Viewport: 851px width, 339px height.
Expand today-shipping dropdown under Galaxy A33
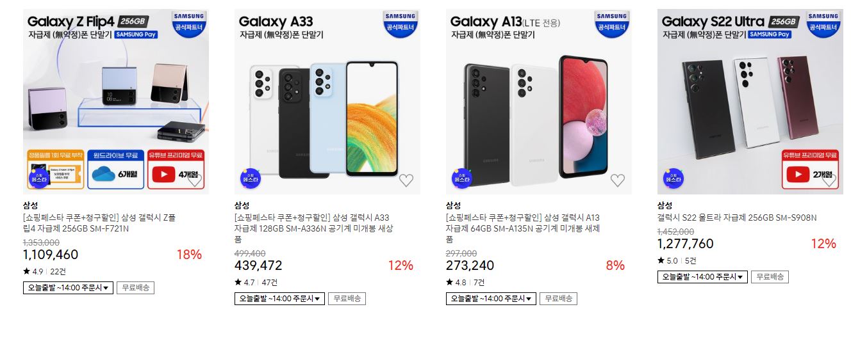click(x=279, y=299)
